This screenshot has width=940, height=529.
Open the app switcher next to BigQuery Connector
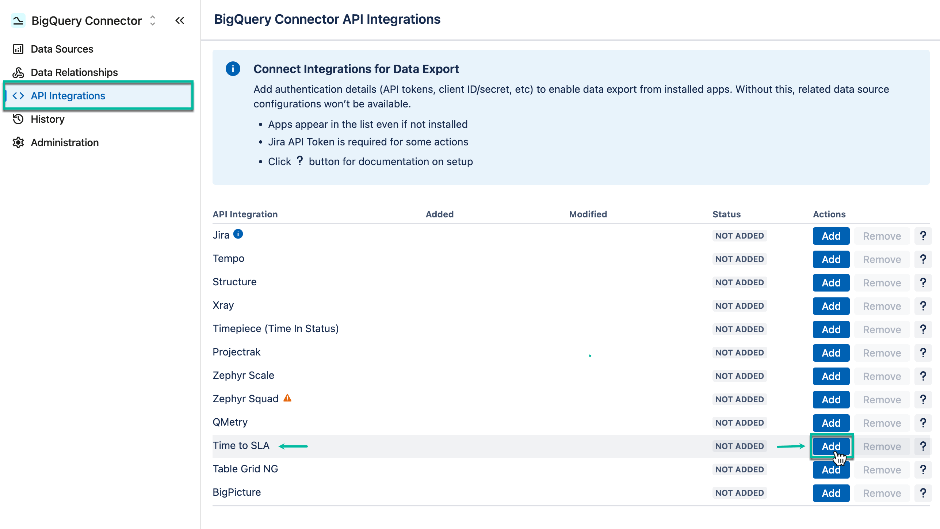(x=152, y=21)
